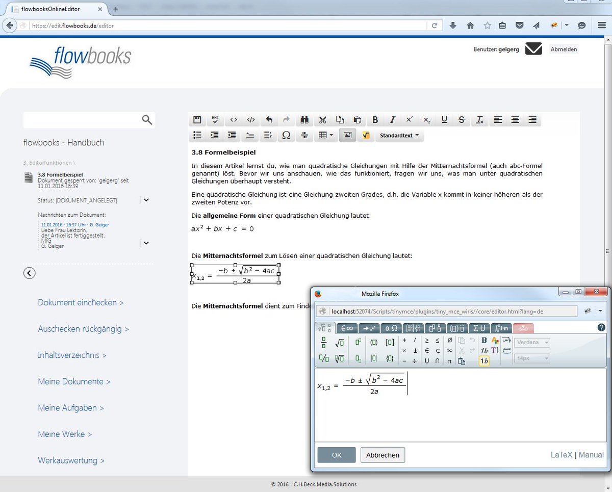This screenshot has width=612, height=492.
Task: Decrease indent of the paragraph
Action: 232,135
